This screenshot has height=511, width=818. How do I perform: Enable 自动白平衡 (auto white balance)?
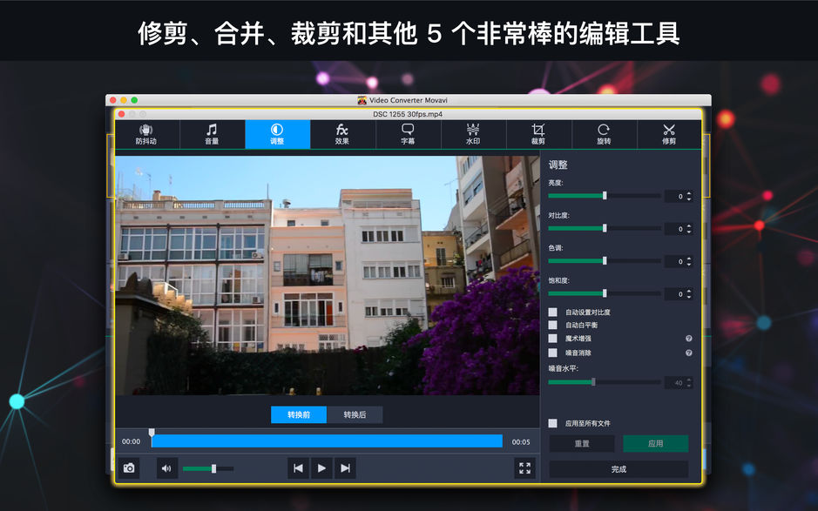coord(551,326)
